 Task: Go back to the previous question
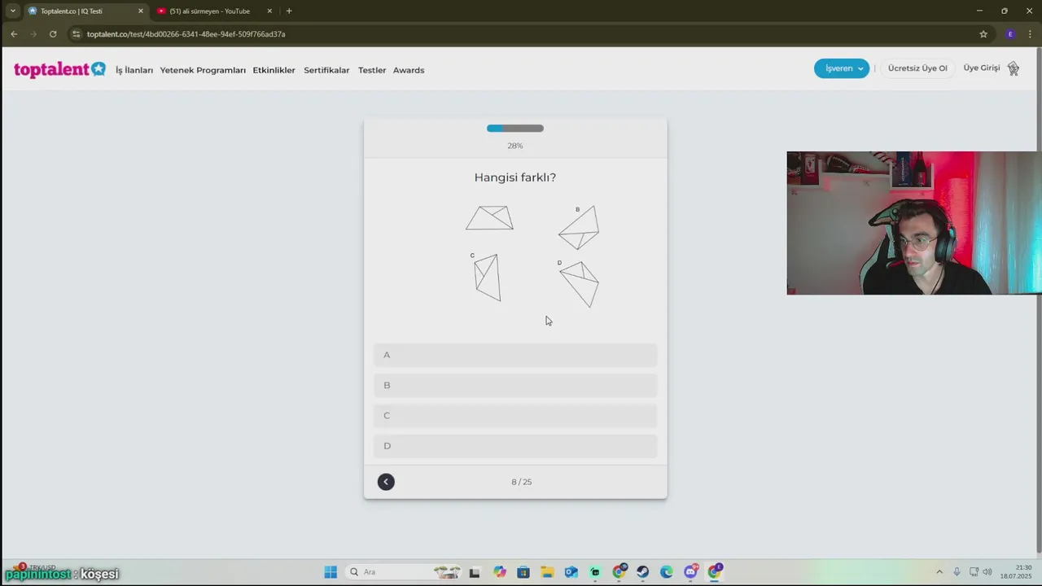click(x=386, y=482)
